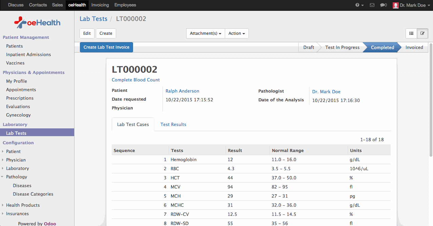Open Attachment(s) dropdown
Image resolution: width=433 pixels, height=226 pixels.
pyautogui.click(x=205, y=33)
